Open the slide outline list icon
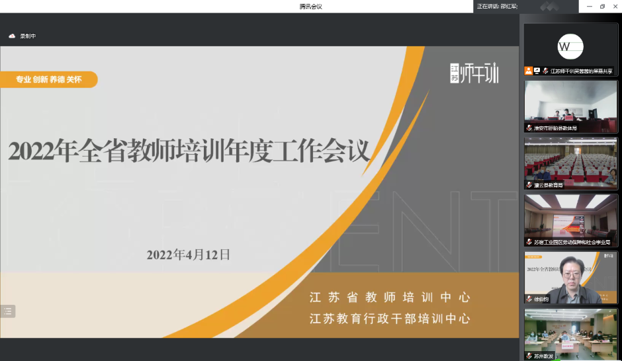 coord(8,311)
